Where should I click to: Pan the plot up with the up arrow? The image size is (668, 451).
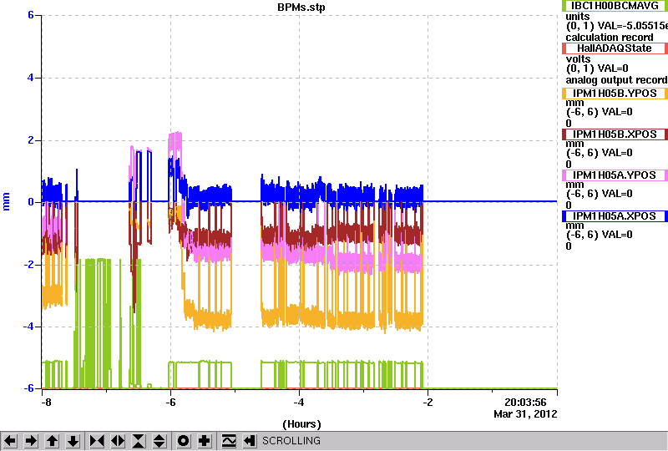(x=53, y=441)
